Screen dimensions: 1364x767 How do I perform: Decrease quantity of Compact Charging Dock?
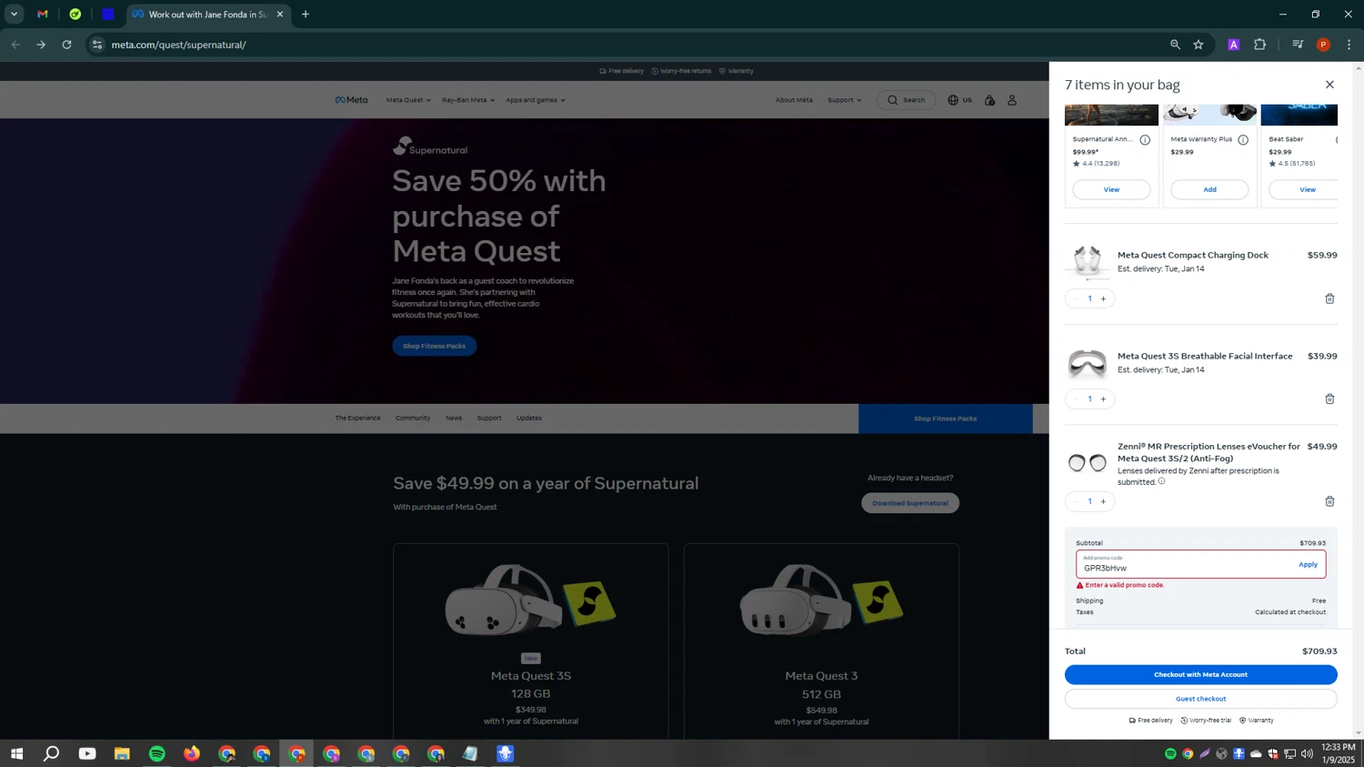[x=1077, y=298]
